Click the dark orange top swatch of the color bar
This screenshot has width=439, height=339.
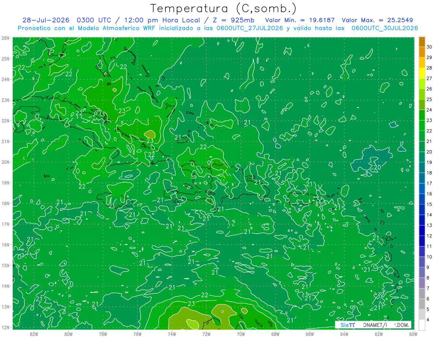422,41
